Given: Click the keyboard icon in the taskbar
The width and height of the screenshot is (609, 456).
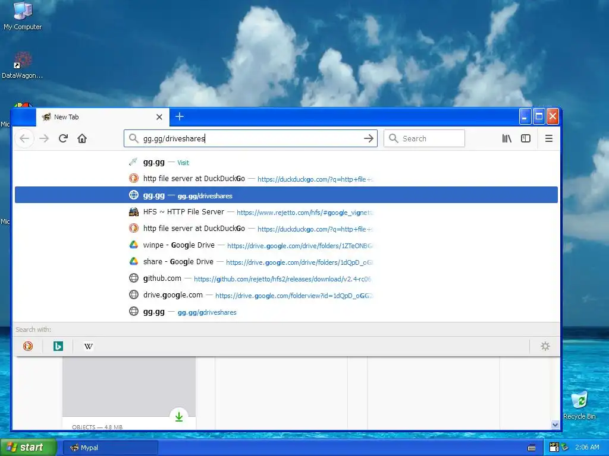Looking at the screenshot, I should tap(532, 448).
